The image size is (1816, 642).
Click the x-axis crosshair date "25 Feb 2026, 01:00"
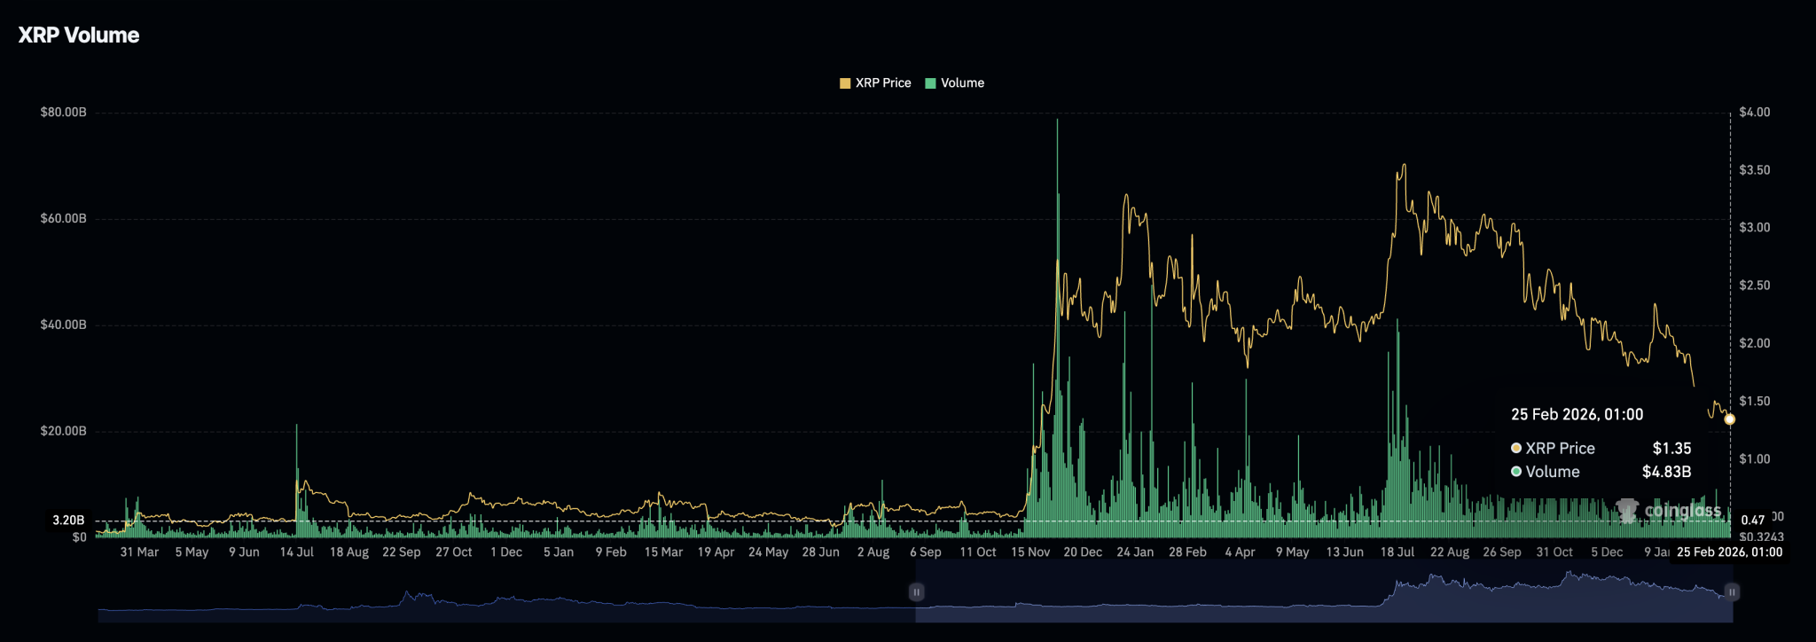1729,552
